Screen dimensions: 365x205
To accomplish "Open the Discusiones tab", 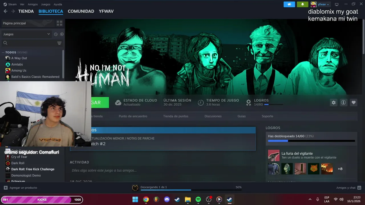I will tap(213, 116).
